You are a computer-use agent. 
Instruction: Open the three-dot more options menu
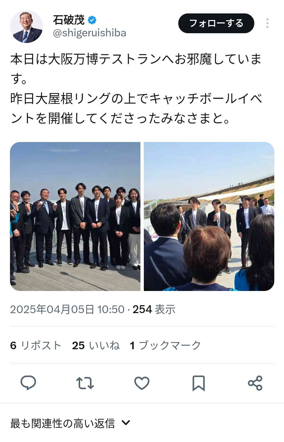coord(267,23)
